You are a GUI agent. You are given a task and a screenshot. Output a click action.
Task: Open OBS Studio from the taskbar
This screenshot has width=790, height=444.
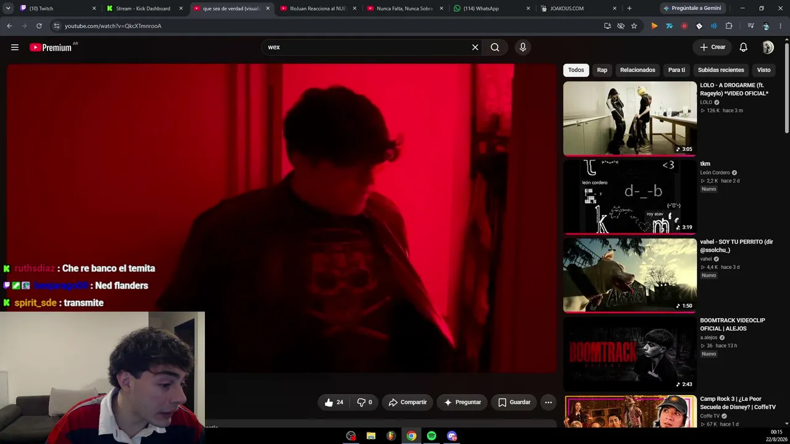[351, 436]
